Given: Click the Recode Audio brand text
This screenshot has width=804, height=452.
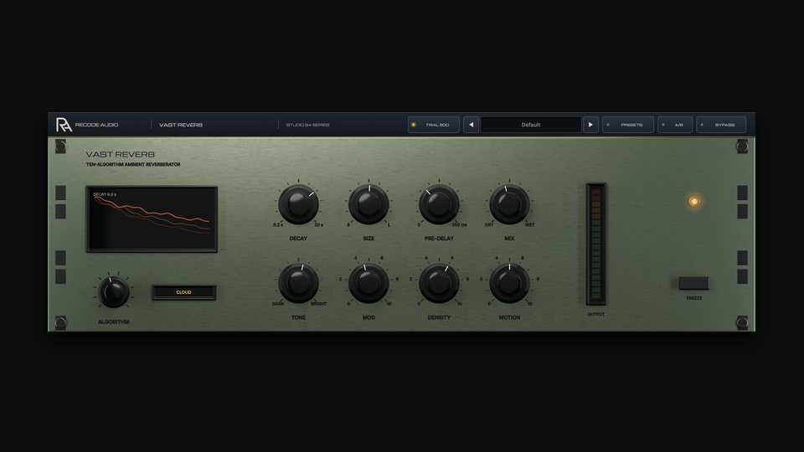Looking at the screenshot, I should [96, 125].
